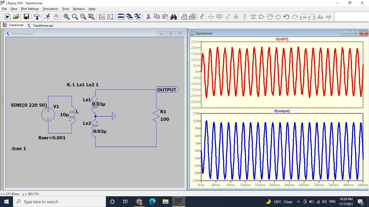Click the V(output) trace label
The width and height of the screenshot is (369, 207).
[282, 111]
